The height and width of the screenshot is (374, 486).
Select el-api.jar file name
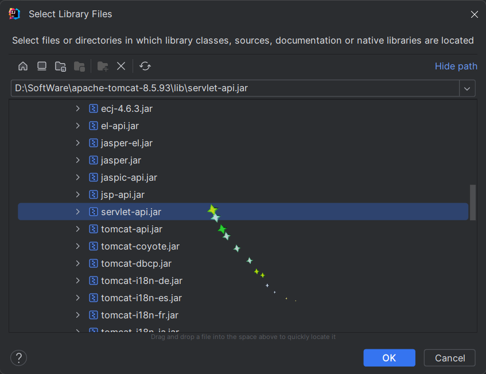(120, 126)
